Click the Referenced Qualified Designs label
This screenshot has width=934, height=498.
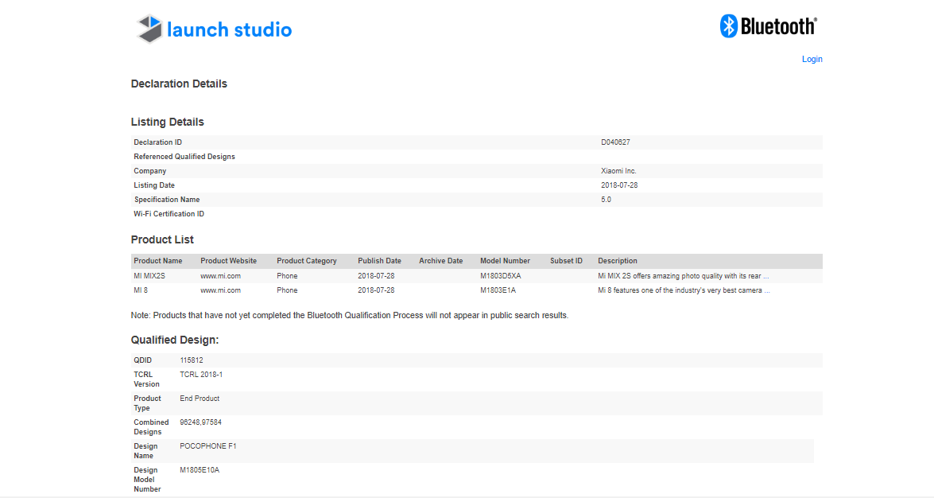point(184,157)
